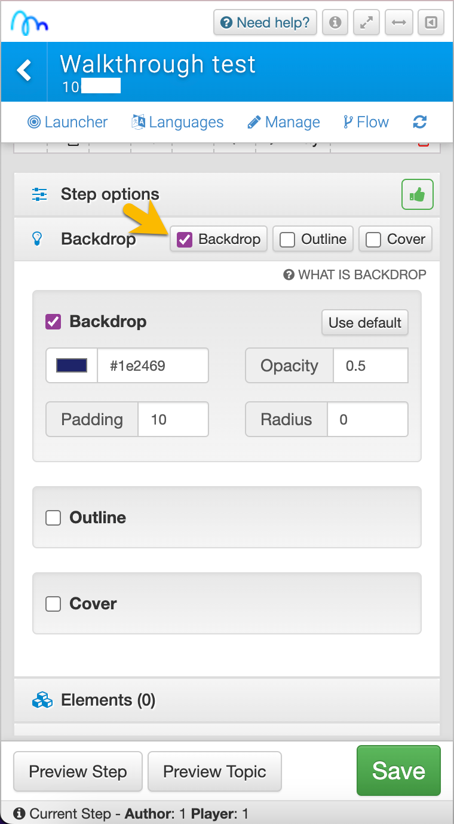Open the Launcher tab
Screen dimensions: 454x824
click(68, 122)
